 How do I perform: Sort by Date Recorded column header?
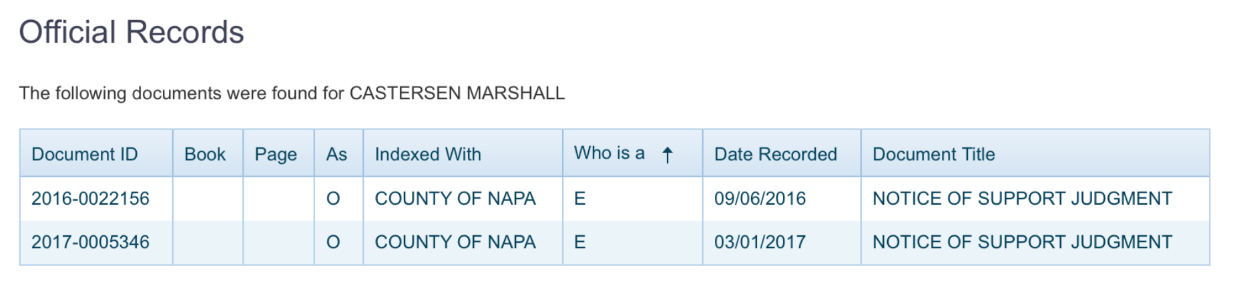pyautogui.click(x=775, y=154)
